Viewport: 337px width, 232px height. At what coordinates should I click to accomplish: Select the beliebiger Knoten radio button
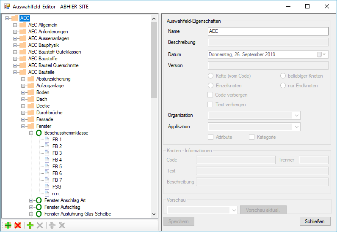[x=283, y=76]
